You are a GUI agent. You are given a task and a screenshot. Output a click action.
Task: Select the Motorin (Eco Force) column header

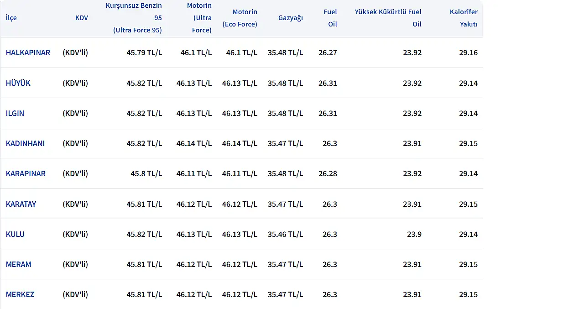click(240, 18)
